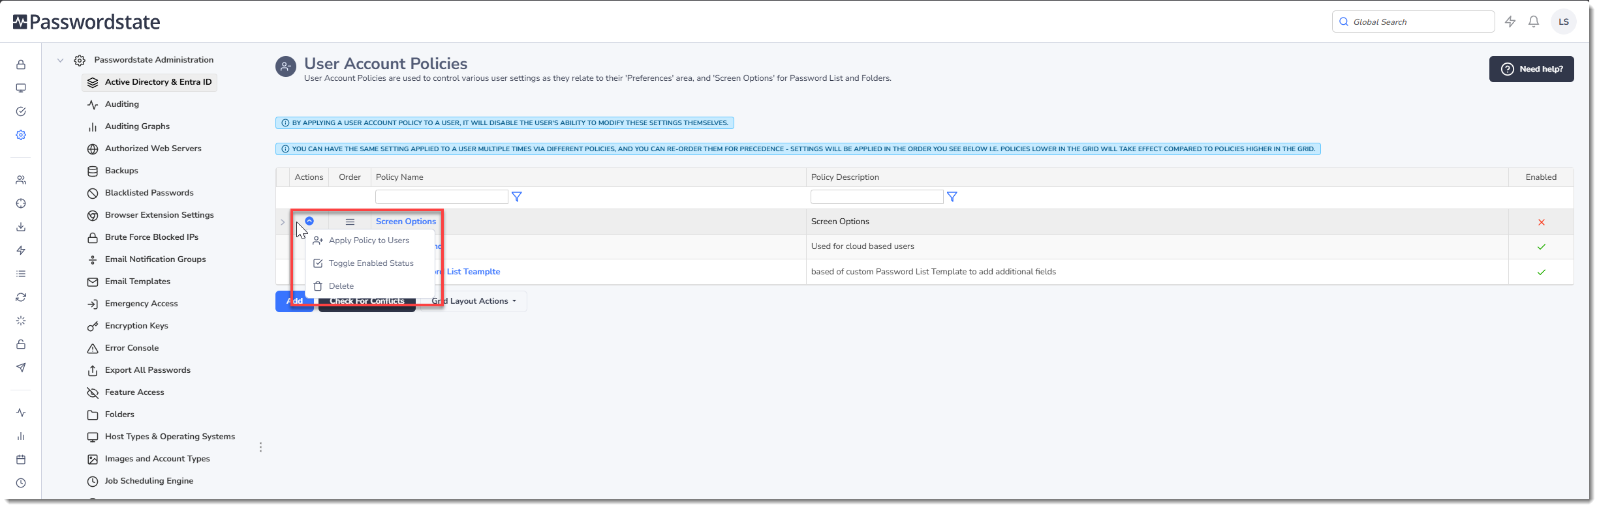The width and height of the screenshot is (1599, 509).
Task: Click the Policy Description filter funnel icon
Action: (x=952, y=197)
